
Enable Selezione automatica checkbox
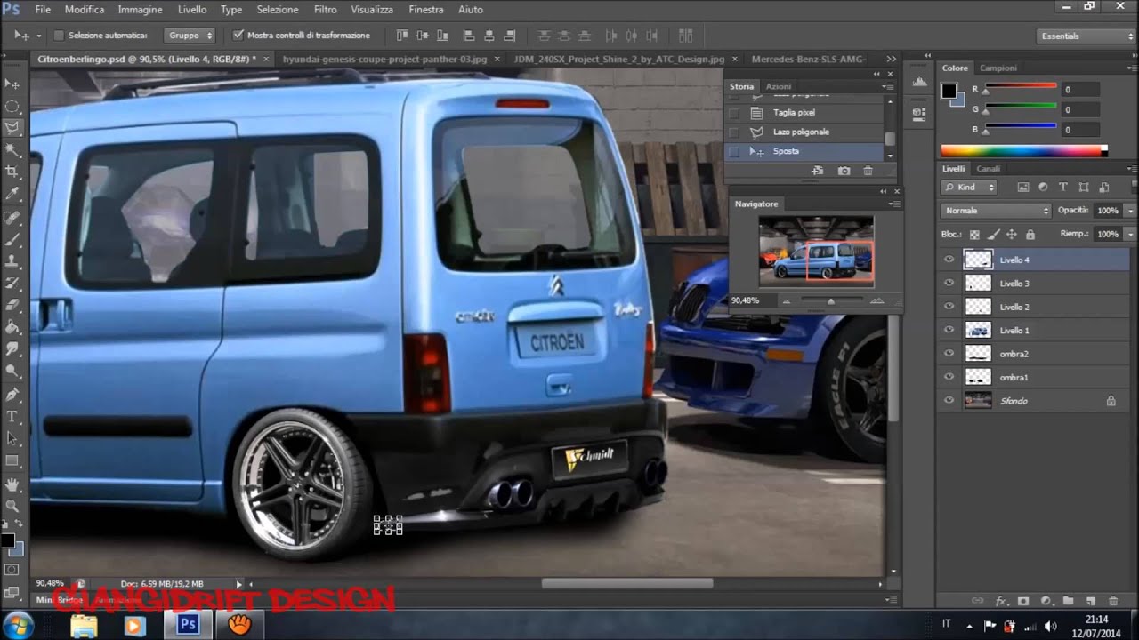coord(59,36)
